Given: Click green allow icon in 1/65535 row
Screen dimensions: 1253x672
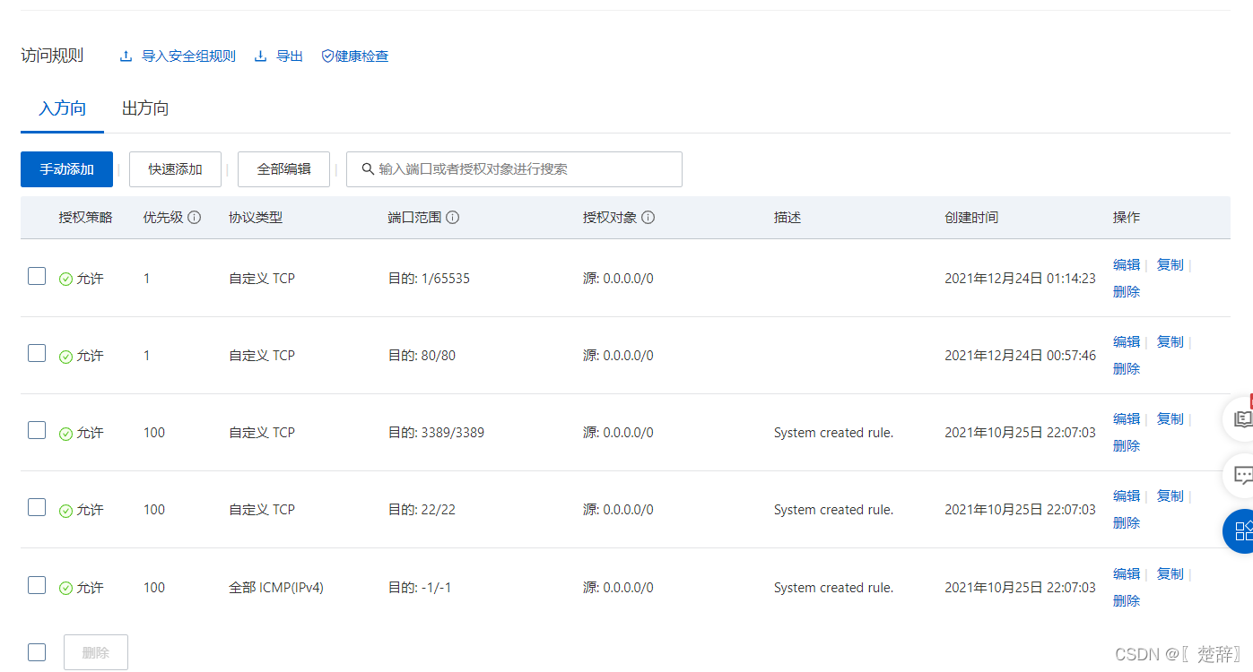Looking at the screenshot, I should click(65, 280).
